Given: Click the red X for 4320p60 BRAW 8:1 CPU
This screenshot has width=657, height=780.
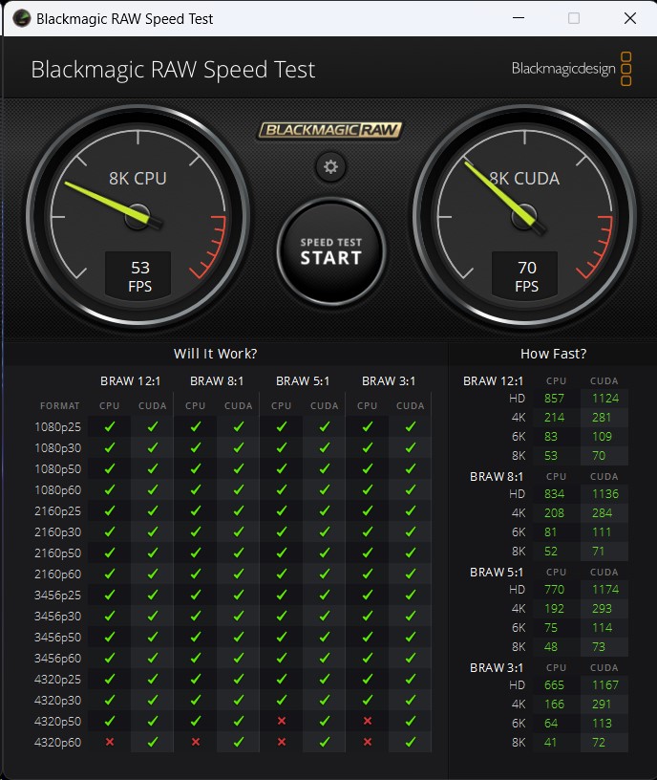Looking at the screenshot, I should (196, 742).
